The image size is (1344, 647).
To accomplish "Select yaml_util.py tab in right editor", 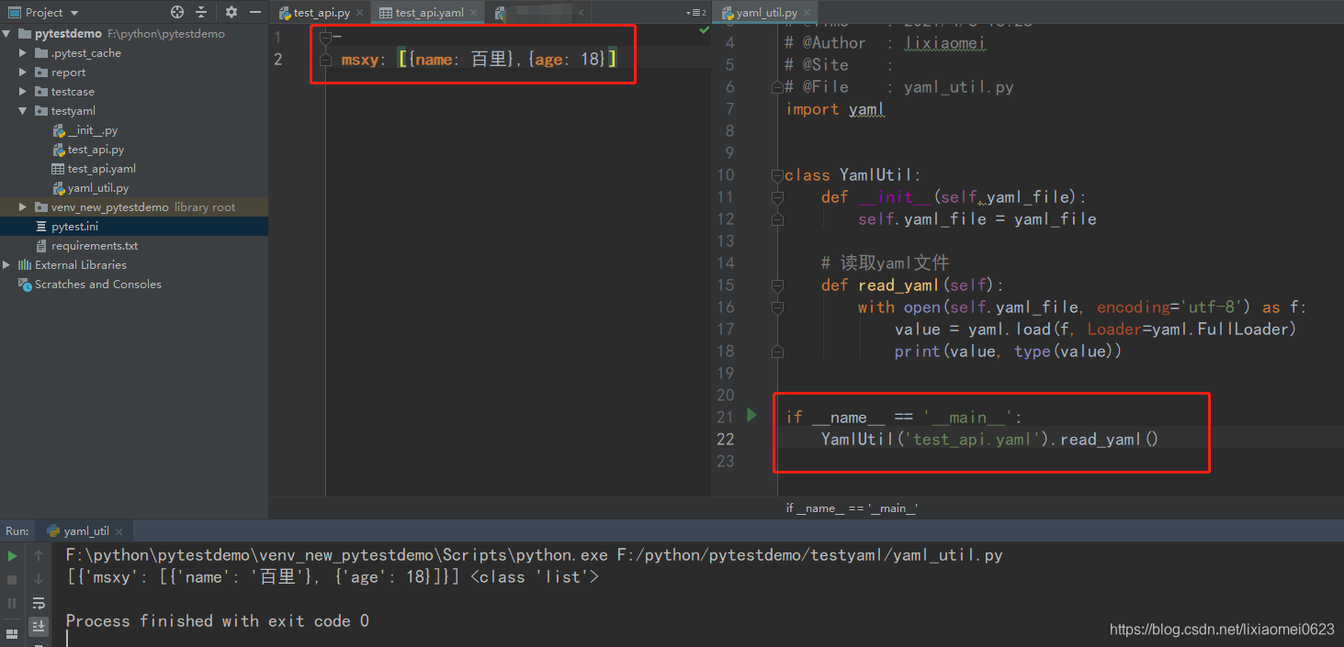I will click(x=764, y=13).
